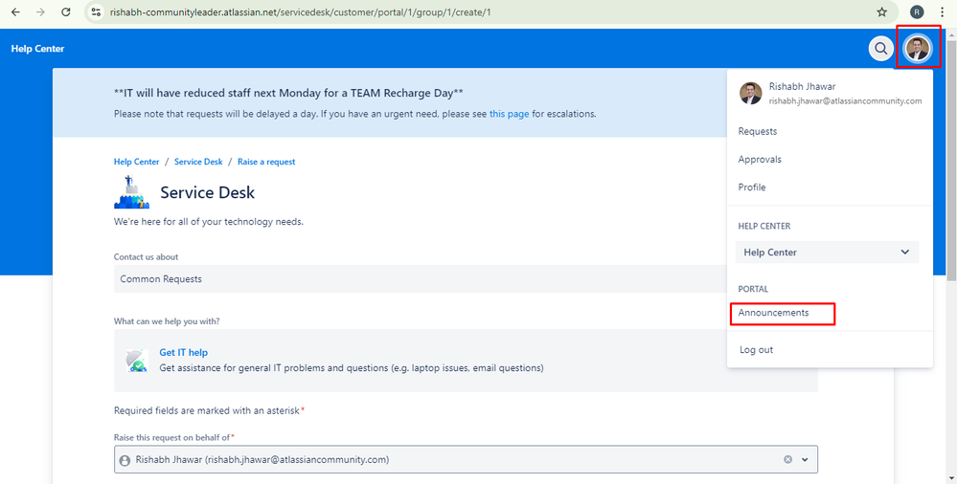The width and height of the screenshot is (957, 484).
Task: Open Chrome three-dot menu
Action: [943, 12]
